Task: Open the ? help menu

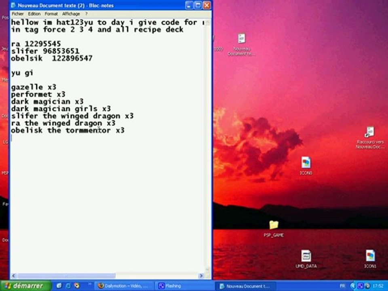Action: point(86,14)
